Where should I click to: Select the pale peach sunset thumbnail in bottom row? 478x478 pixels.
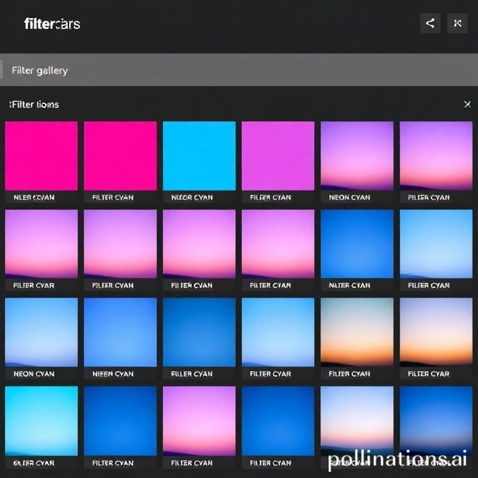tap(357, 421)
